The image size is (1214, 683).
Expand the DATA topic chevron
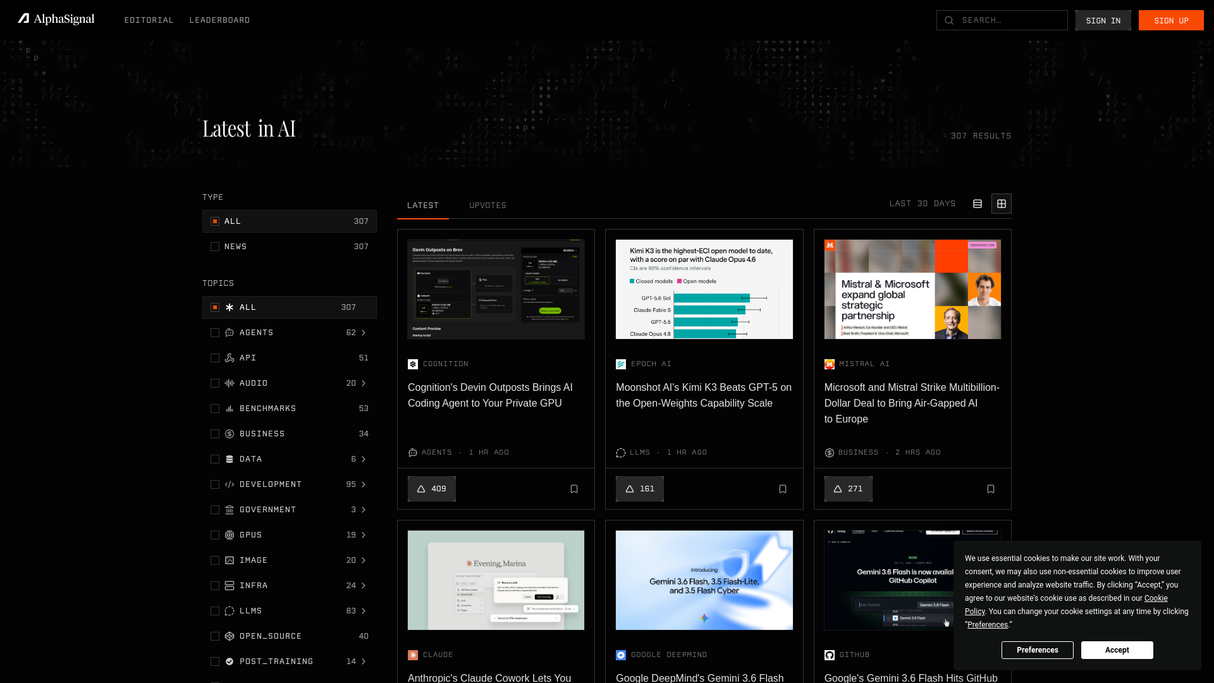tap(364, 459)
